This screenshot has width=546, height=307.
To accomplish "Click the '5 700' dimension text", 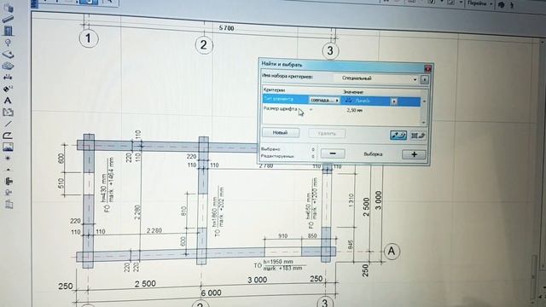I will tap(226, 28).
